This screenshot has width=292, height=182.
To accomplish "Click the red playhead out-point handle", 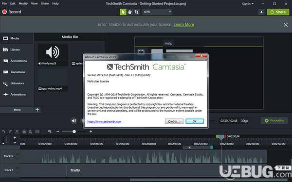I will coord(225,136).
